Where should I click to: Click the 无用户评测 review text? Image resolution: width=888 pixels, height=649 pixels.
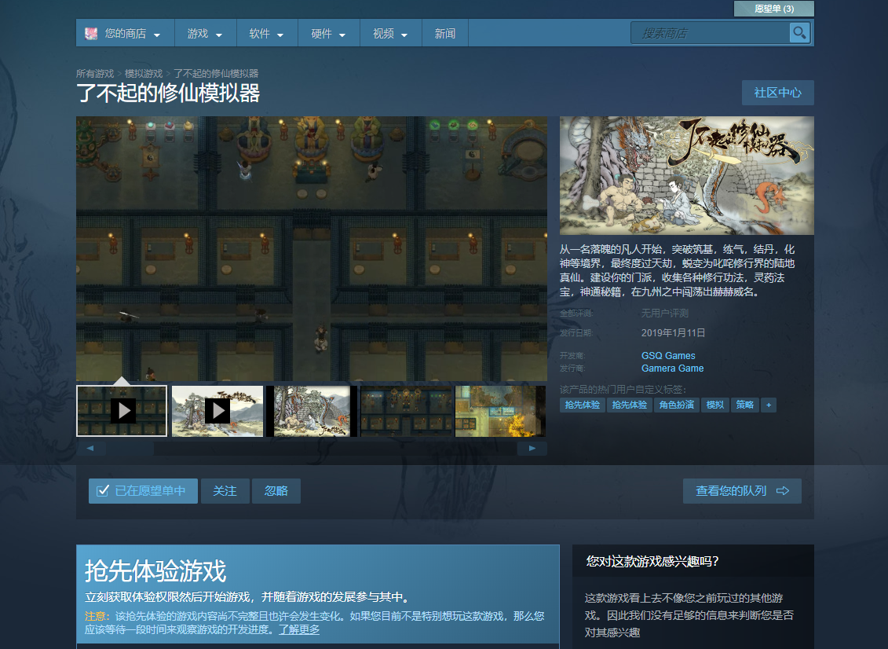click(665, 313)
